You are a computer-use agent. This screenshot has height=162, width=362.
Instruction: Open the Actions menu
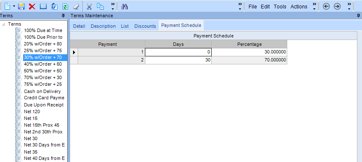pyautogui.click(x=299, y=7)
